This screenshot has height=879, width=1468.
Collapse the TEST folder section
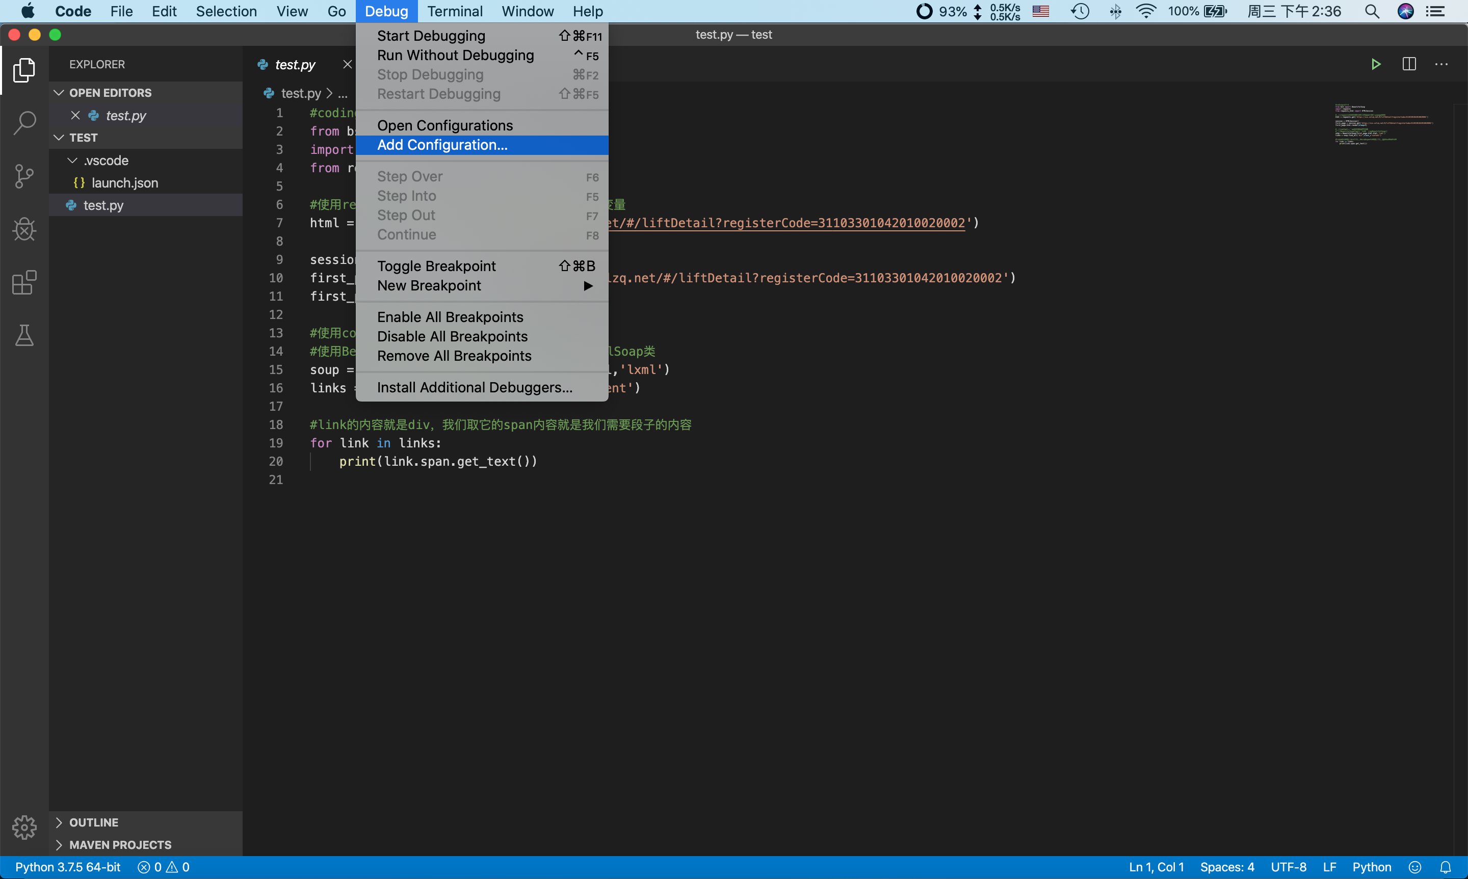(x=146, y=138)
